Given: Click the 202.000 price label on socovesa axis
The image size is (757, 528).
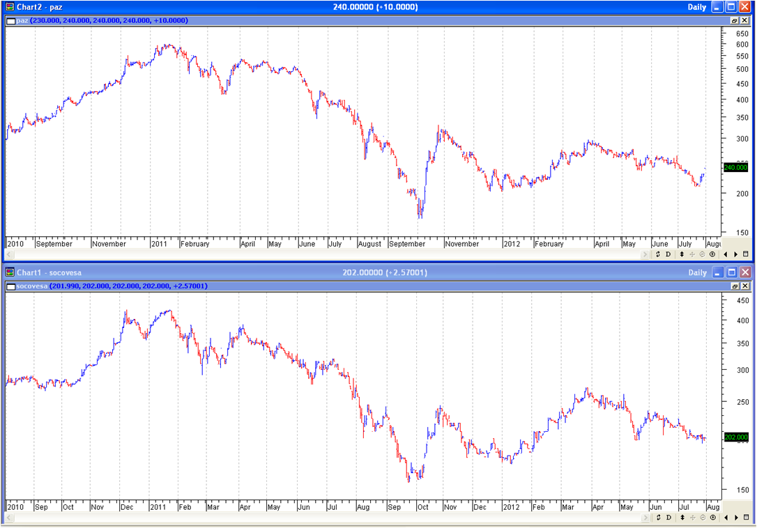Looking at the screenshot, I should point(736,437).
